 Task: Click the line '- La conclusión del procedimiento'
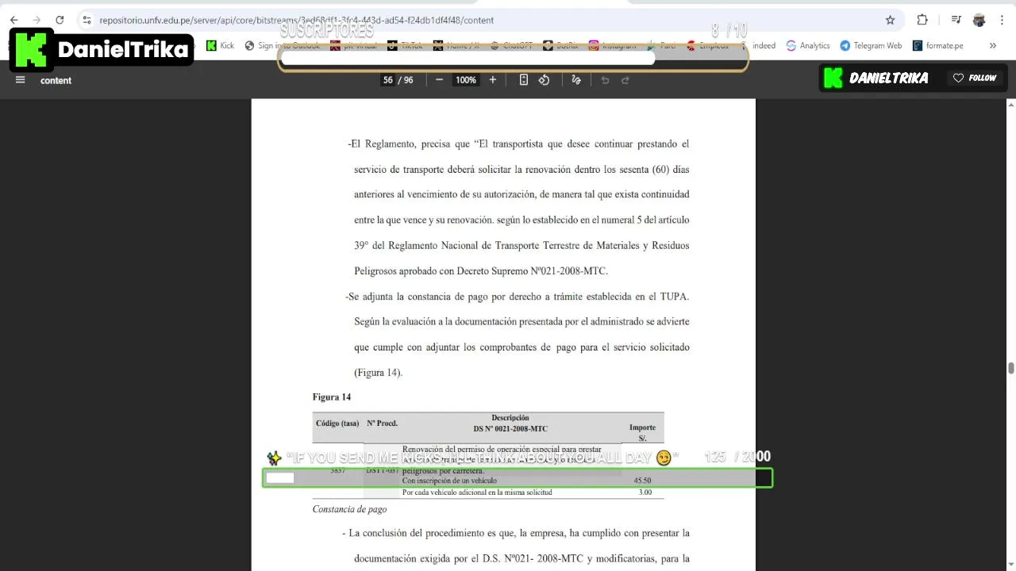[x=516, y=533]
